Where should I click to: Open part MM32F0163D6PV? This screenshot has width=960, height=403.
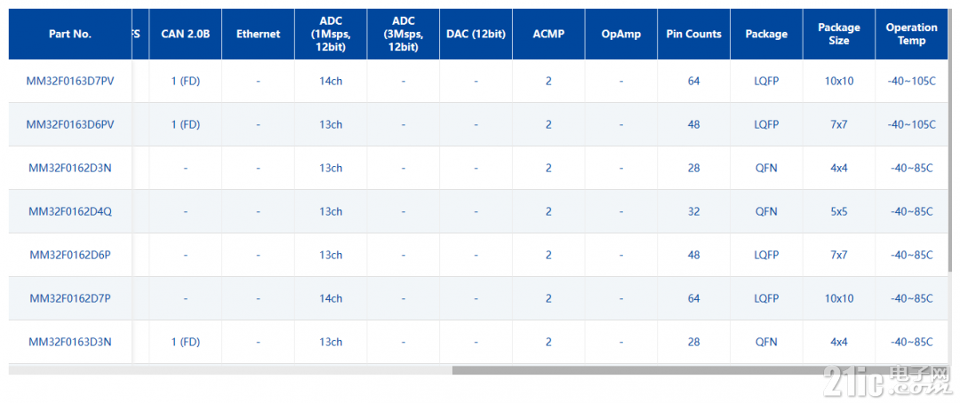70,124
